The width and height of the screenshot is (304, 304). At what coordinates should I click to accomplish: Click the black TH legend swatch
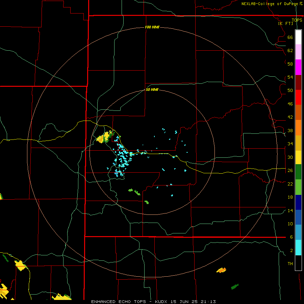tap(298, 263)
